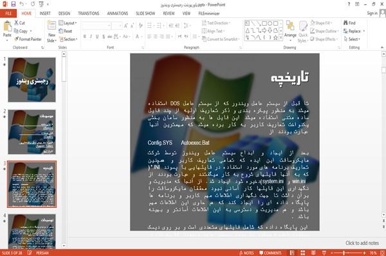
Task: Switch to the DESIGN tab
Action: (x=64, y=13)
